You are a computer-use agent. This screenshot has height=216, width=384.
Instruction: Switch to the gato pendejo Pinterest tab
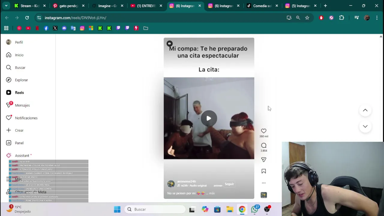(69, 6)
